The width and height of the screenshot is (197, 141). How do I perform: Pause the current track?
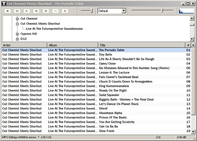17,11
